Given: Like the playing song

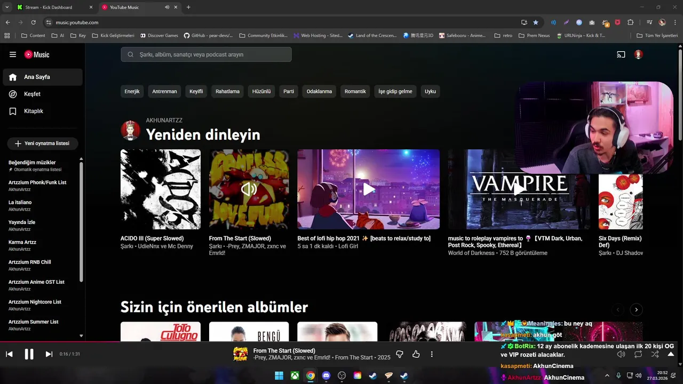Looking at the screenshot, I should point(416,354).
